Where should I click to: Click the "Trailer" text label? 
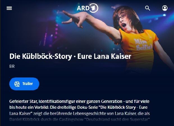pos(28,84)
